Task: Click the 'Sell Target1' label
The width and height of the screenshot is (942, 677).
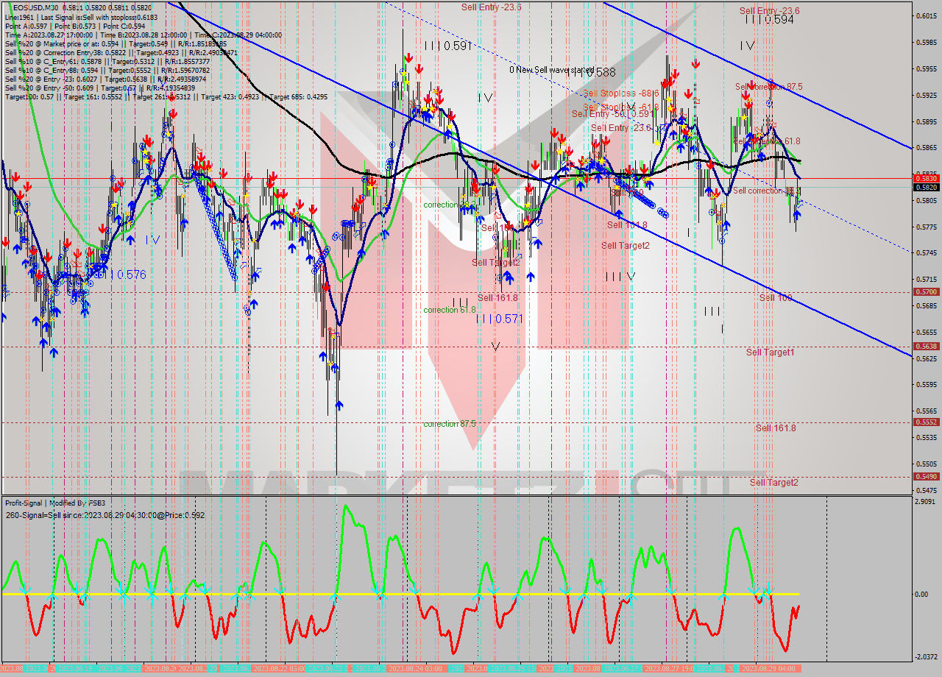Action: point(770,352)
